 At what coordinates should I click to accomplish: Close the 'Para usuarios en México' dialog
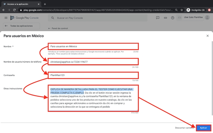[x=207, y=36]
